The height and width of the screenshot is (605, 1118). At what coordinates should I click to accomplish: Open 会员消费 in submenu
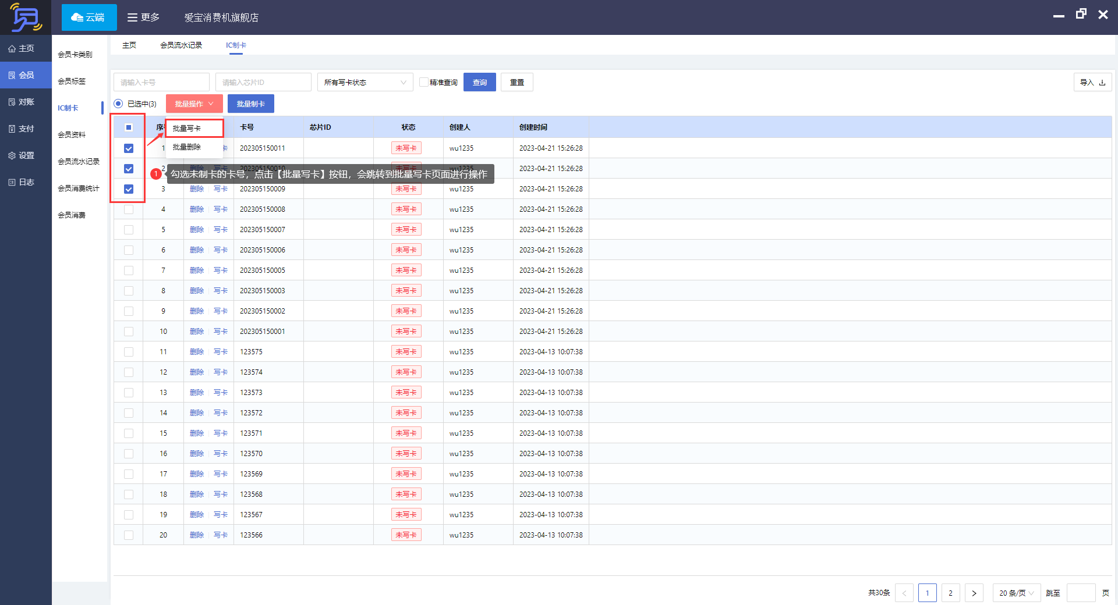pyautogui.click(x=72, y=215)
